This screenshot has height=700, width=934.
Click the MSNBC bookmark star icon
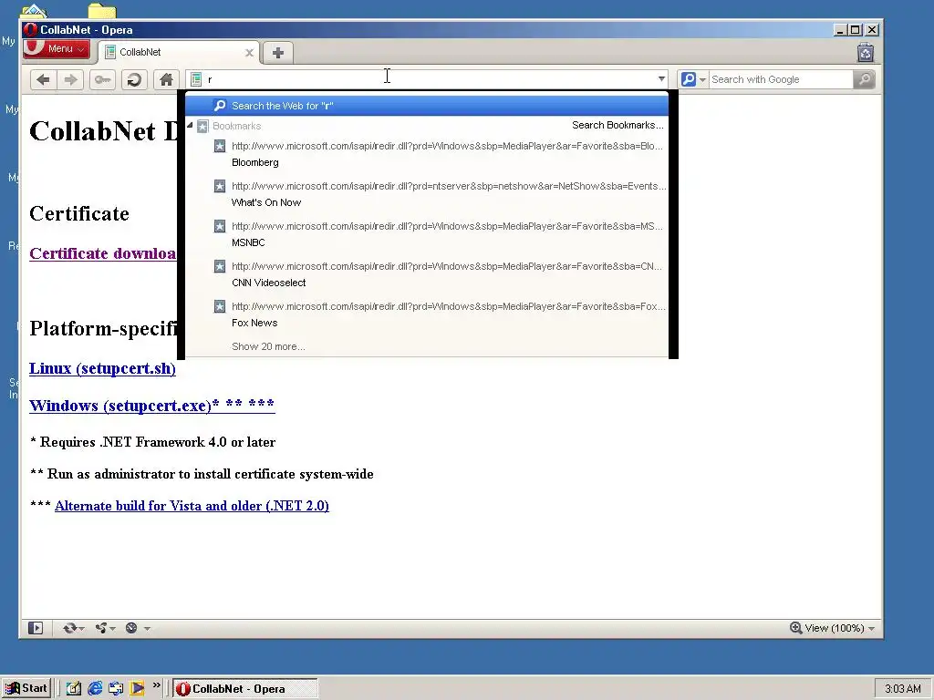219,226
